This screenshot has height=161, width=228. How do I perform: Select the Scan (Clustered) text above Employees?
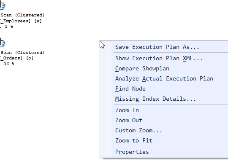coord(22,15)
